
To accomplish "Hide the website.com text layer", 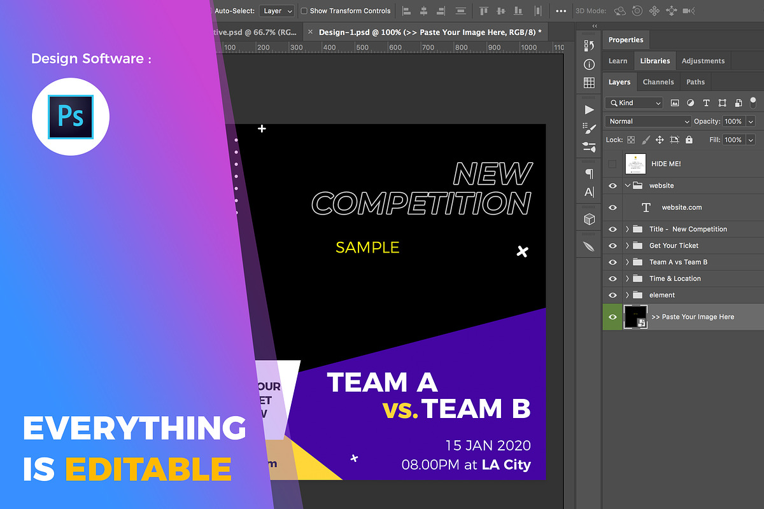I will point(612,207).
